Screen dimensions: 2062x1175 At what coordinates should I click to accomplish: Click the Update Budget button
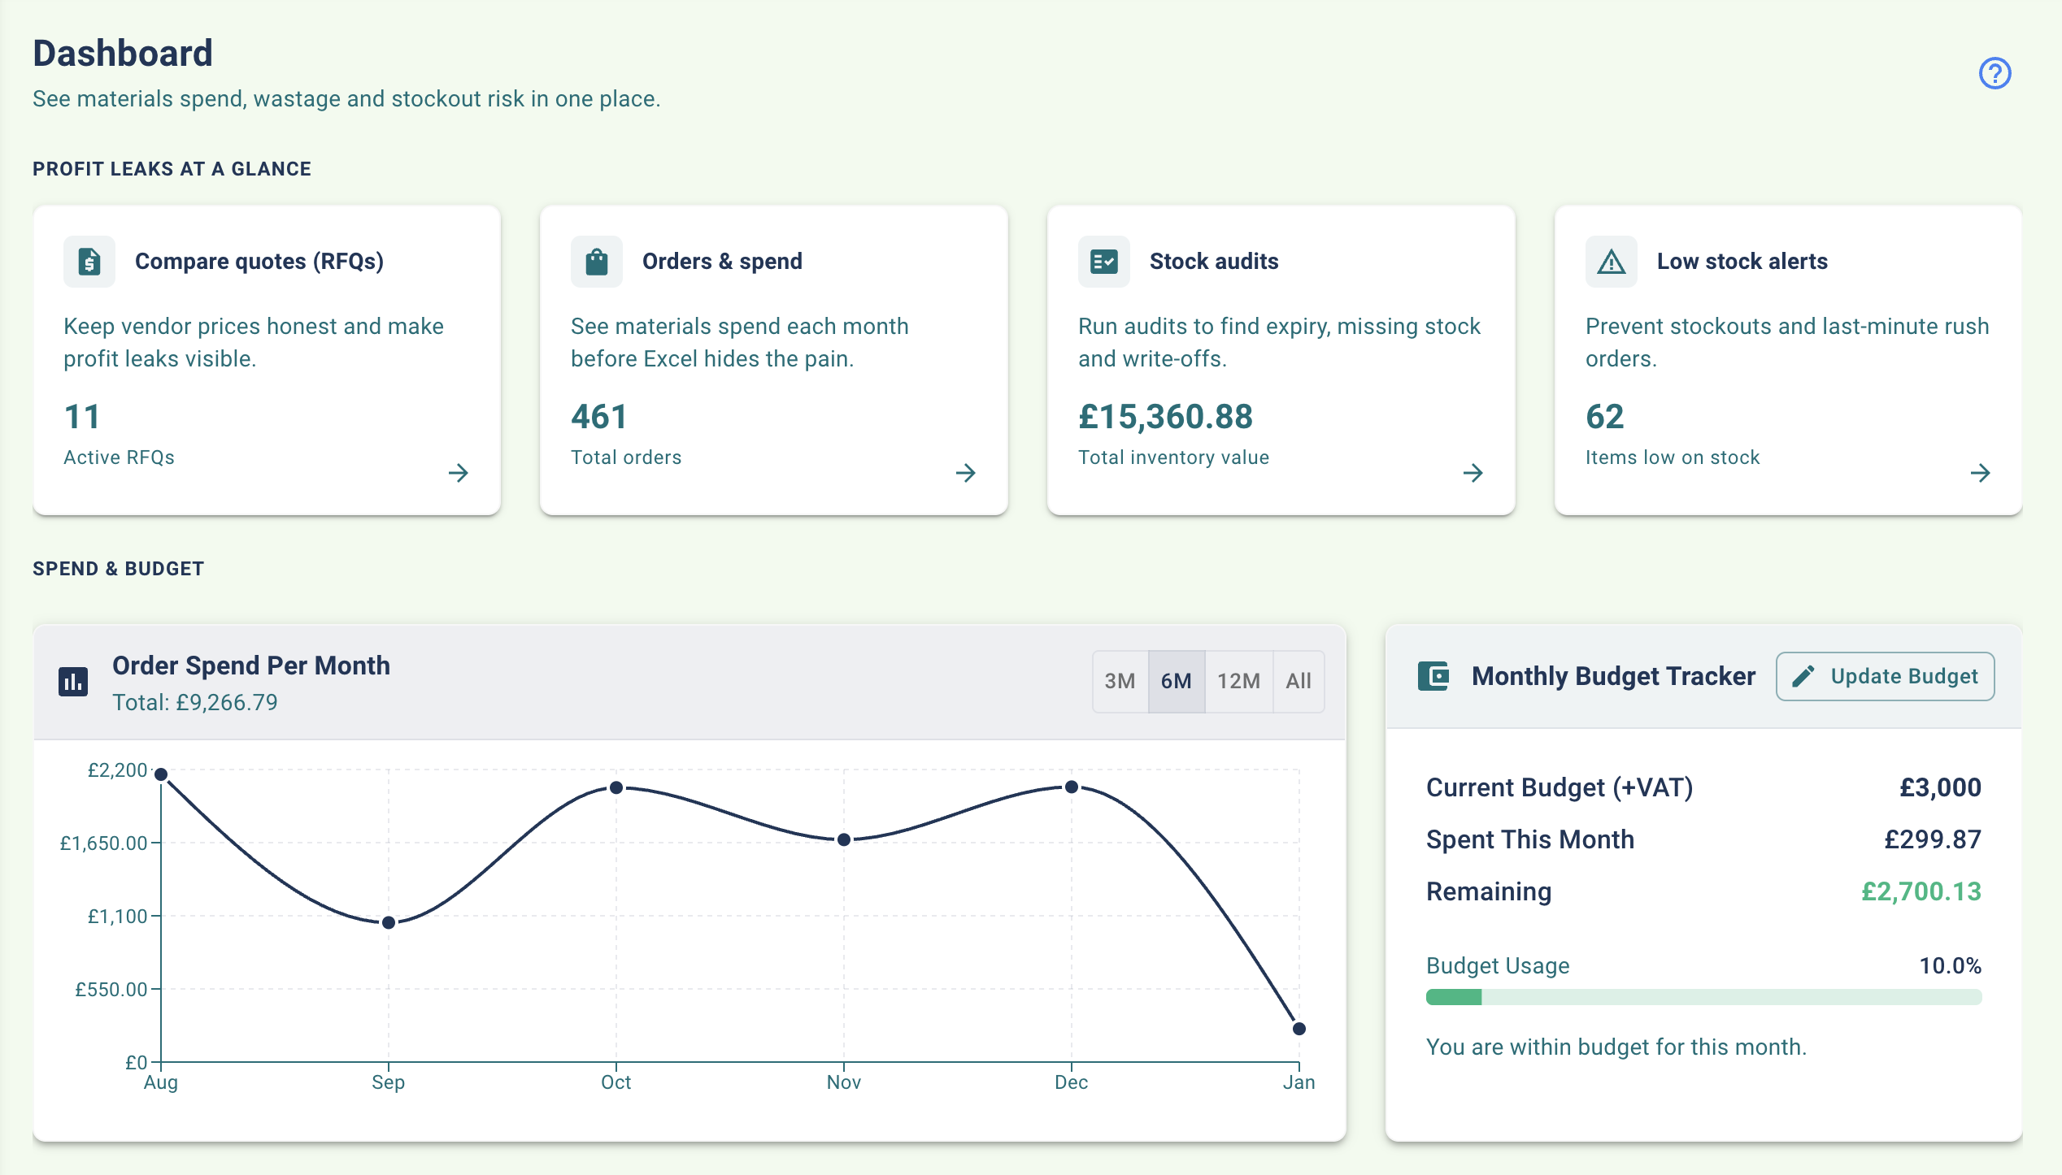point(1885,675)
